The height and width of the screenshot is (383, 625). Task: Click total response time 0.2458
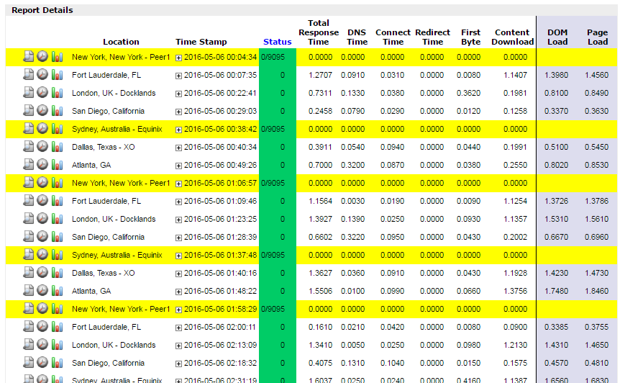coord(320,111)
